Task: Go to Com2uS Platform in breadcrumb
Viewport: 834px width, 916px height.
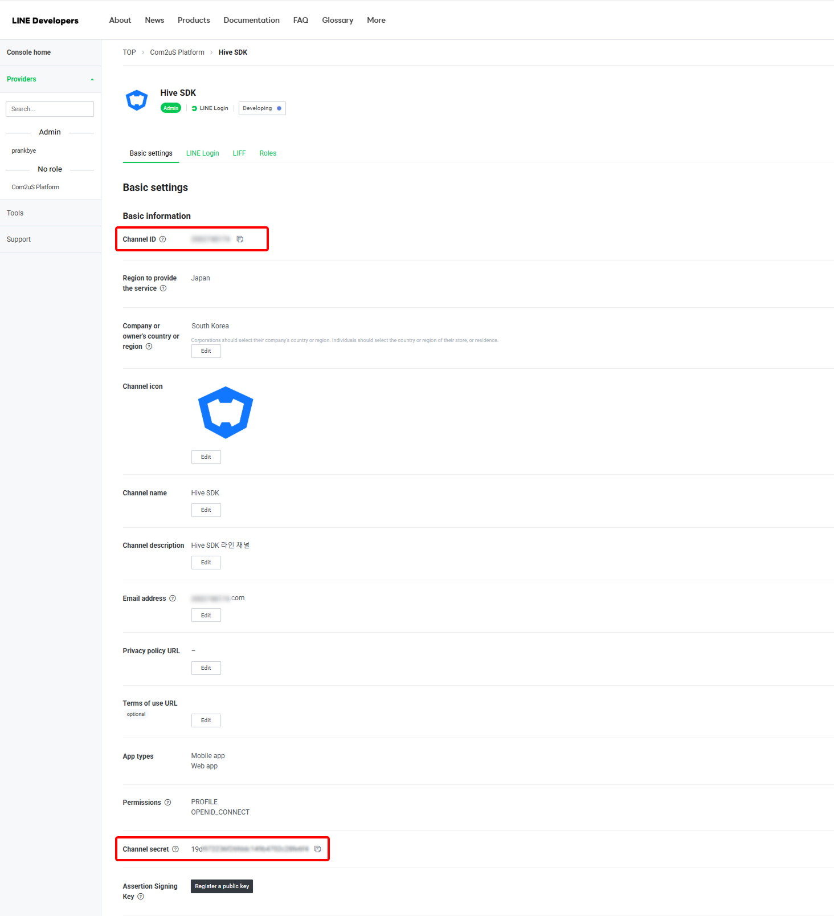Action: click(177, 52)
